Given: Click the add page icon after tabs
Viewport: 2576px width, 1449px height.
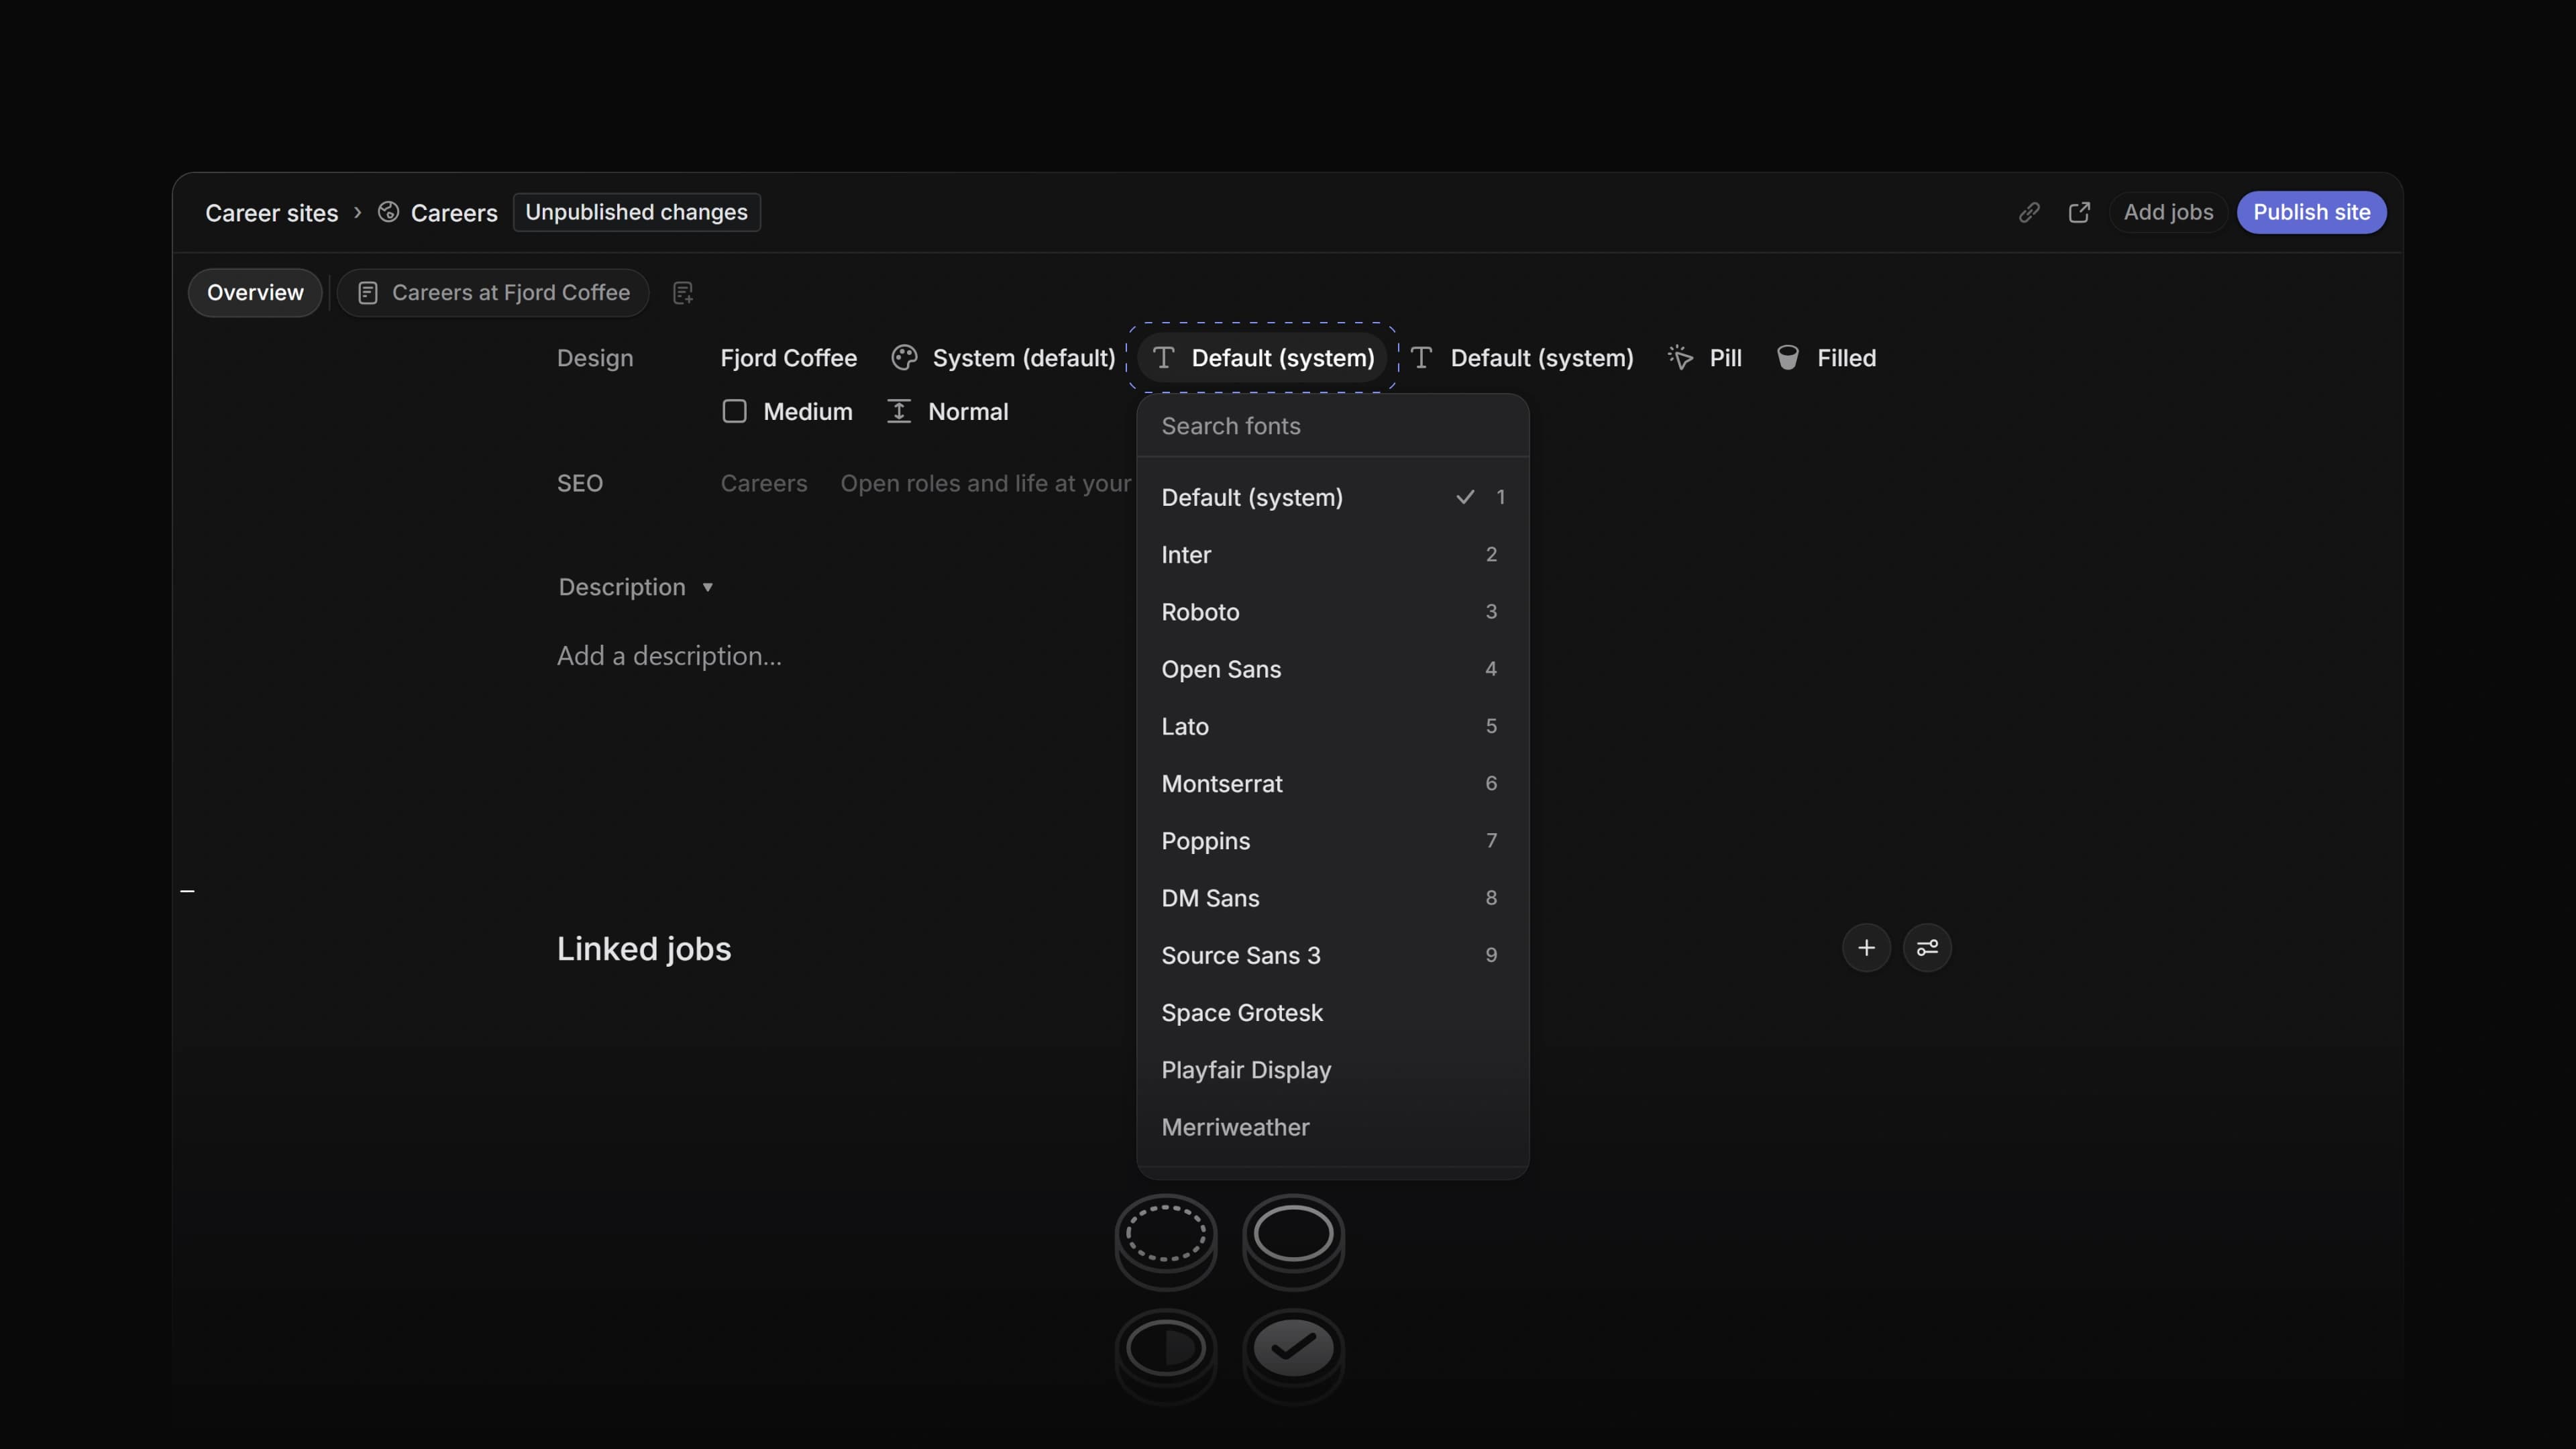Looking at the screenshot, I should point(683,293).
